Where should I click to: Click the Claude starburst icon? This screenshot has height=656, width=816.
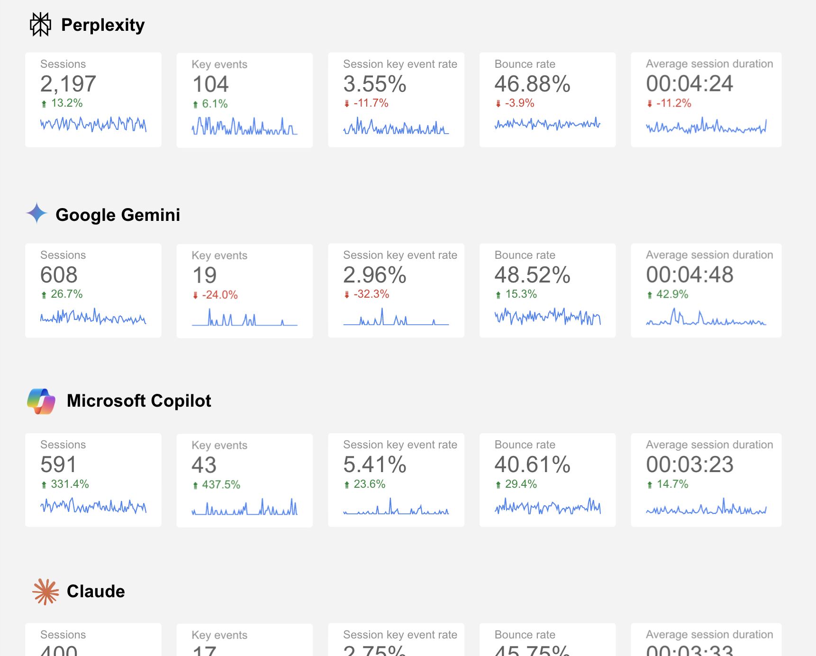[x=45, y=592]
